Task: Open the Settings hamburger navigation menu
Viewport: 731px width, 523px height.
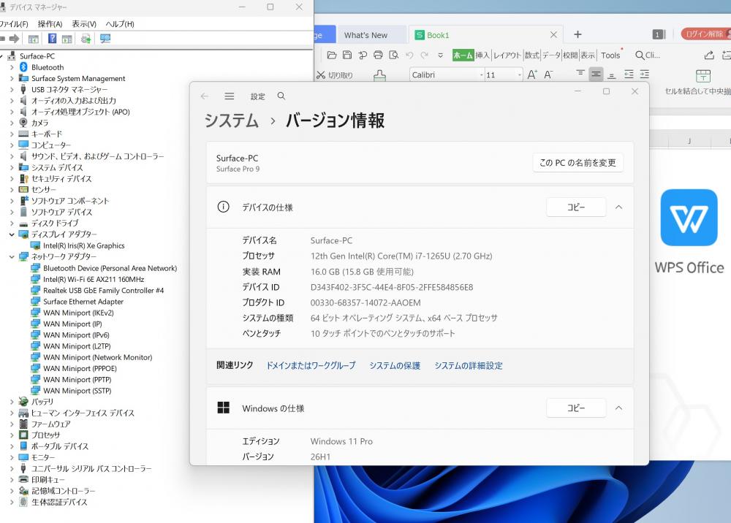Action: [x=230, y=96]
